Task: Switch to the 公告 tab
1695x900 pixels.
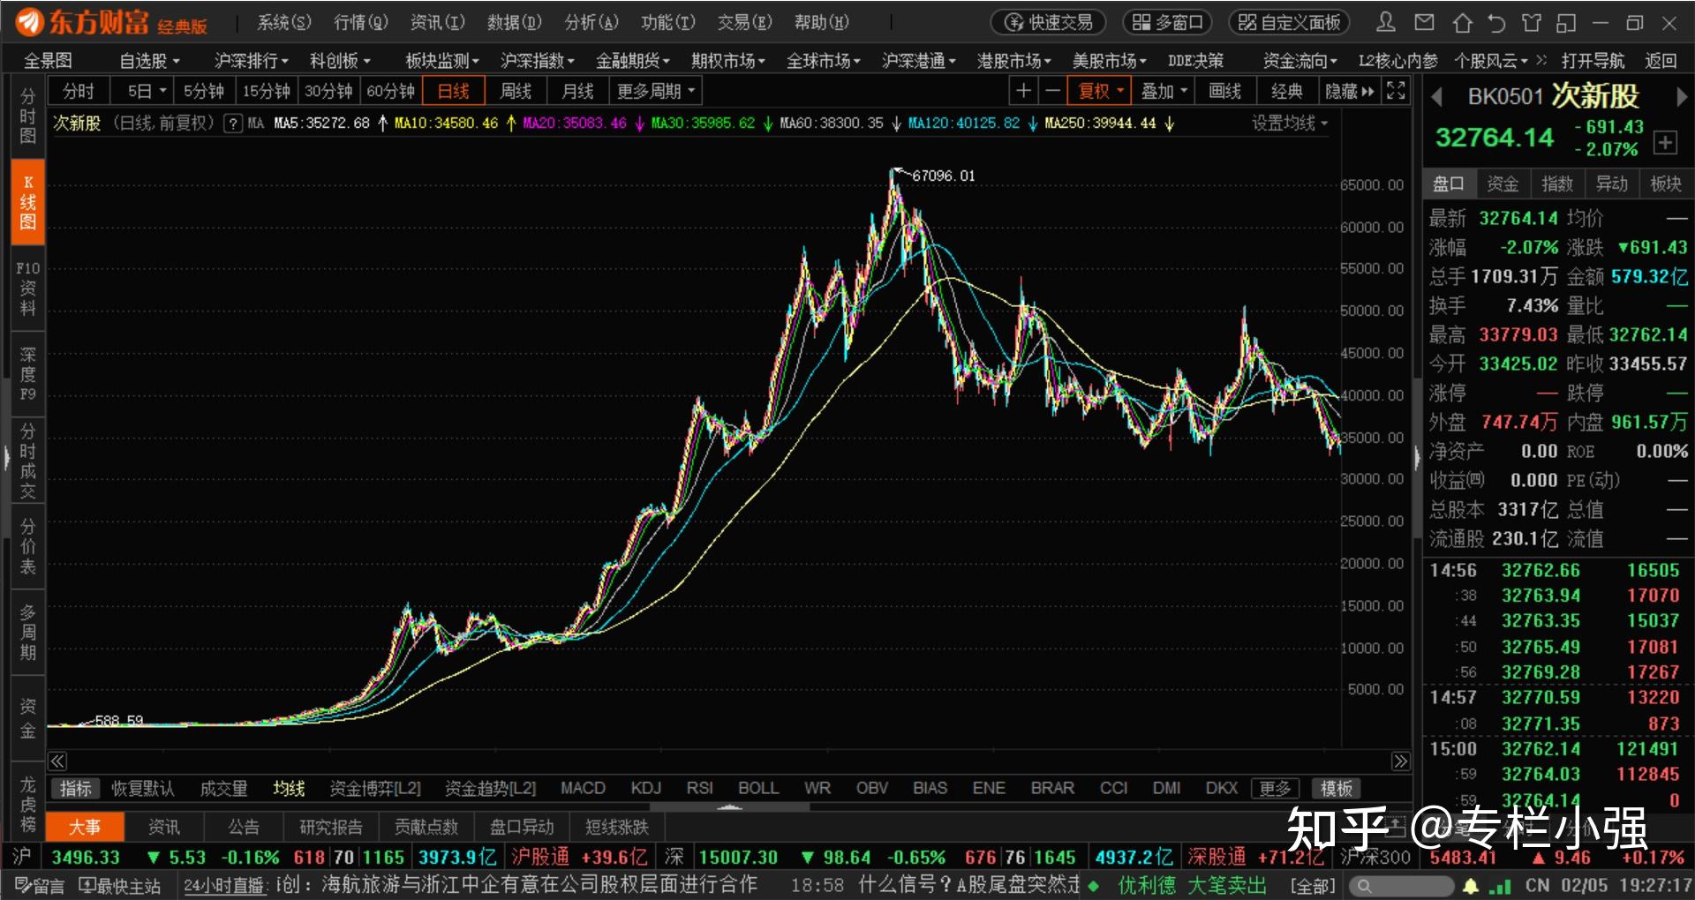Action: click(244, 827)
